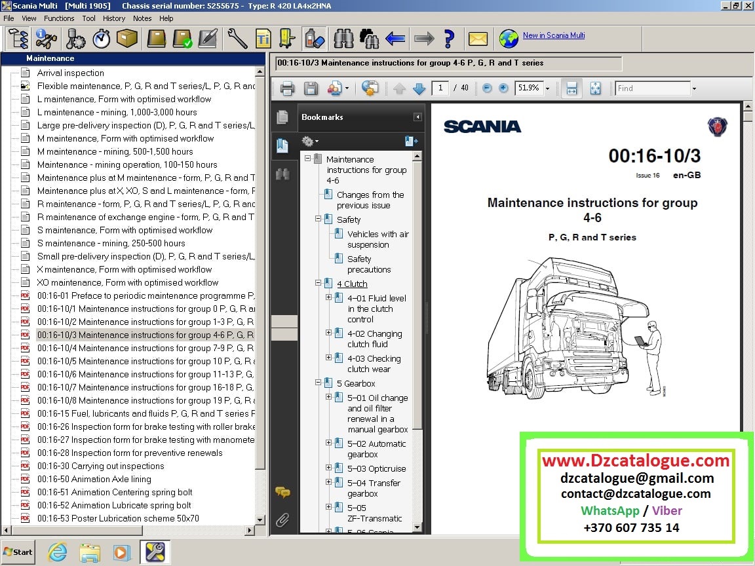Open the View menu
The height and width of the screenshot is (566, 755).
coord(29,18)
